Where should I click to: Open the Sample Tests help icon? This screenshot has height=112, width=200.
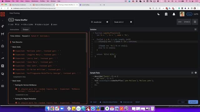pos(196,73)
